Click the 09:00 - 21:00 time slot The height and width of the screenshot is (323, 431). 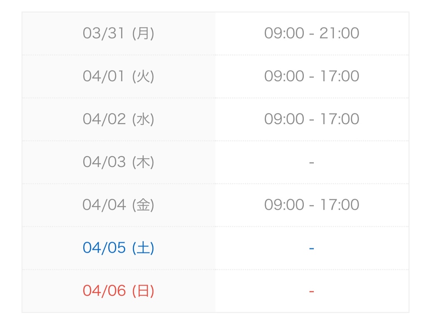point(312,33)
